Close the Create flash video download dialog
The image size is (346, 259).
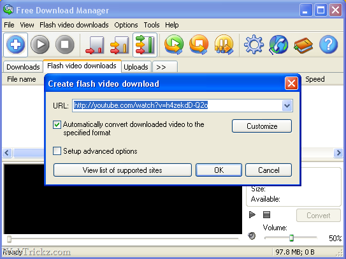point(291,84)
